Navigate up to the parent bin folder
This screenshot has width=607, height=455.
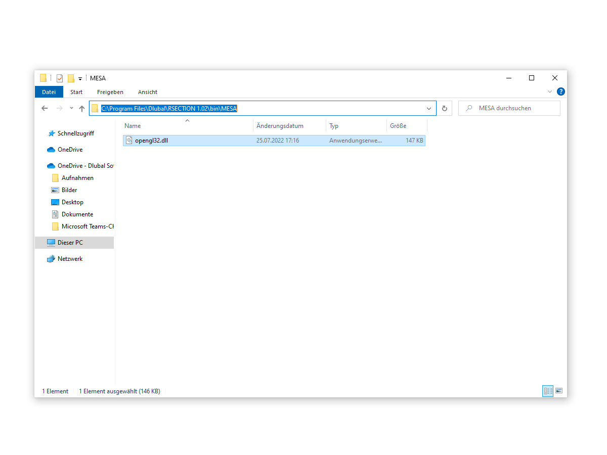[81, 108]
